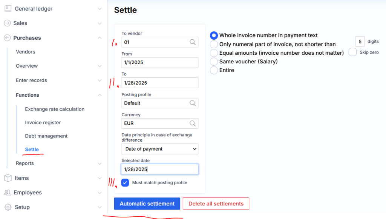
Task: Enable the Skip zero checkbox
Action: pyautogui.click(x=352, y=52)
